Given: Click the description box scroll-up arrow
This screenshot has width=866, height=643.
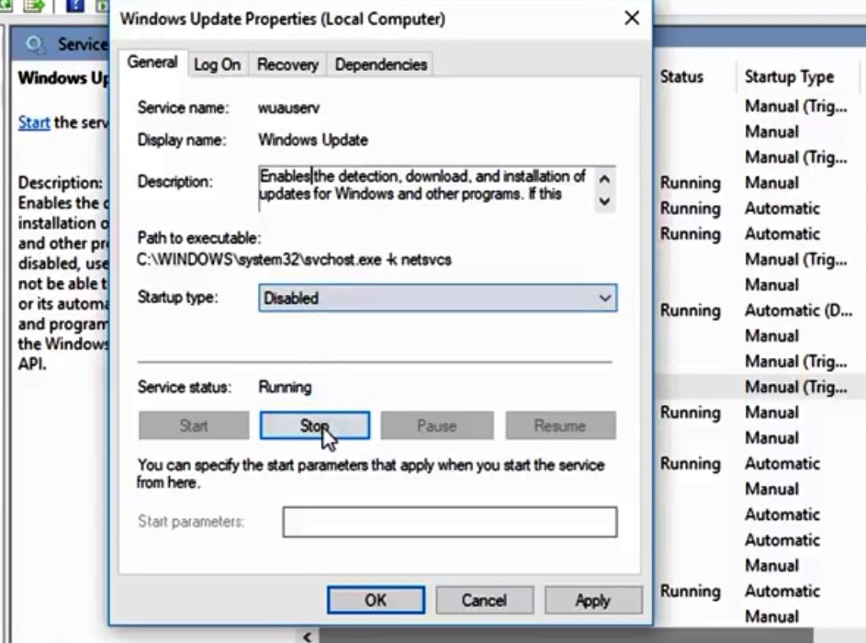Looking at the screenshot, I should [x=604, y=179].
